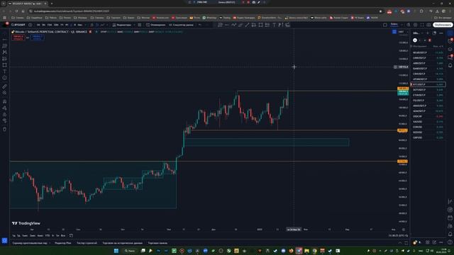Click the red flag next to symbol title
Image resolution: width=454 pixels, height=255 pixels.
click(91, 32)
